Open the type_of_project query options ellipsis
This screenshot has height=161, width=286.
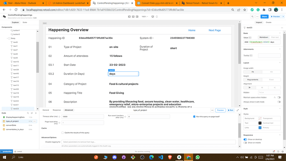click(35, 121)
